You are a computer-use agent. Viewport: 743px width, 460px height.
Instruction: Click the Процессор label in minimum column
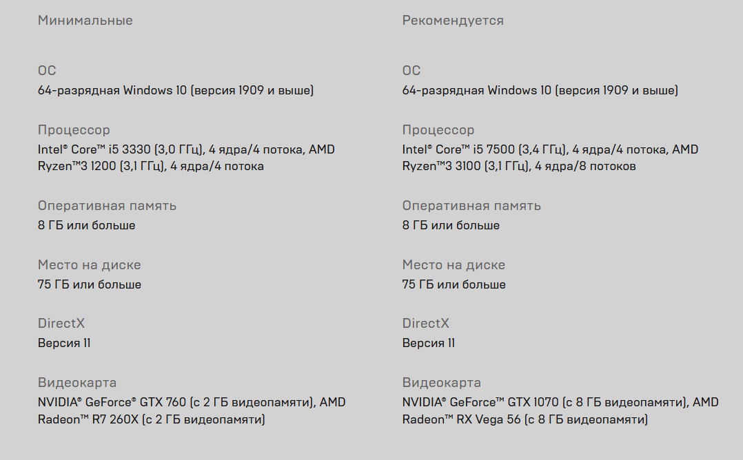[74, 130]
